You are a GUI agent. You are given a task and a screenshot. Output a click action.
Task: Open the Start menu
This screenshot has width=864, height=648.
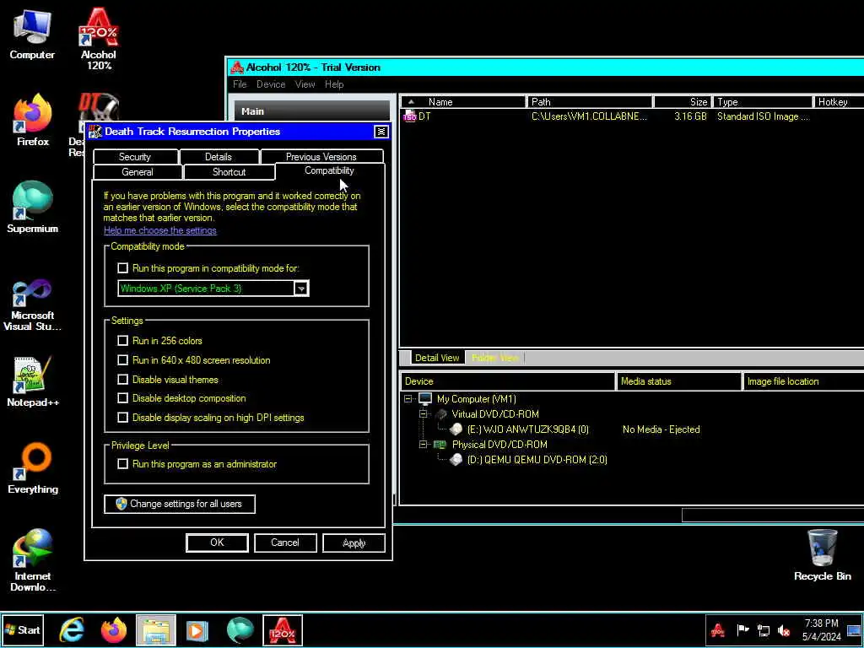(x=22, y=630)
